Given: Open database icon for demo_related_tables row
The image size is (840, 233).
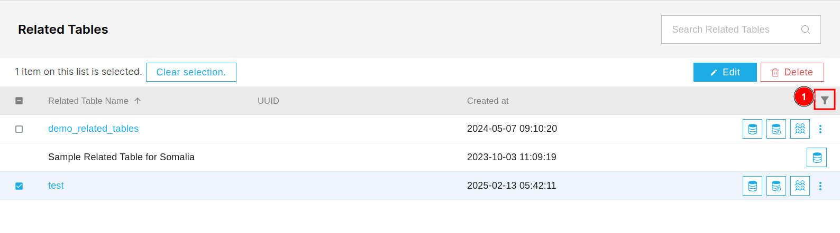Looking at the screenshot, I should [x=752, y=129].
